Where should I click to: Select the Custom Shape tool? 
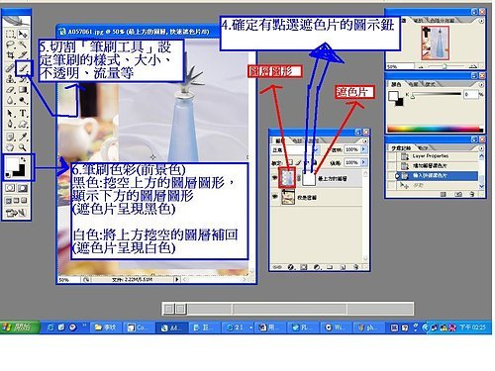23,125
